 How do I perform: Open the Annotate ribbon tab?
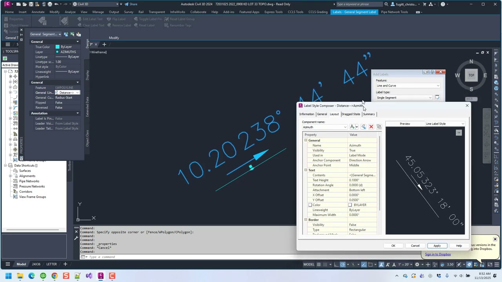(38, 12)
